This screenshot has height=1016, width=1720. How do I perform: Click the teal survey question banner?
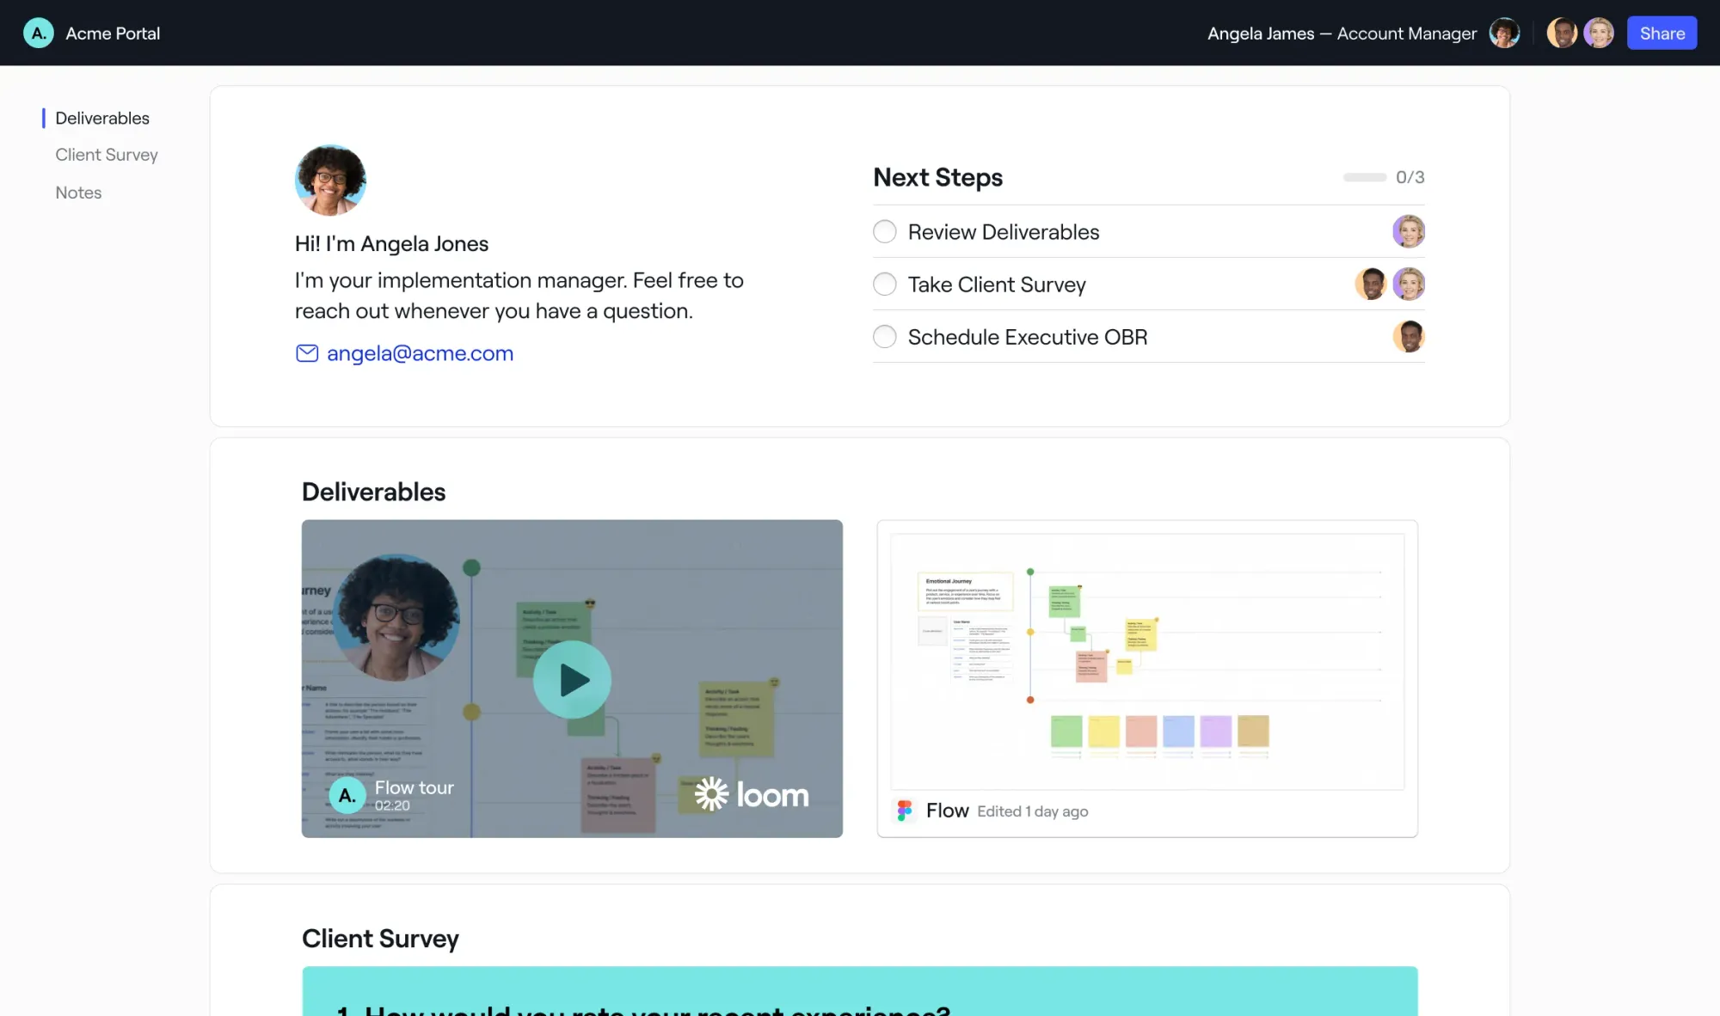pos(860,991)
